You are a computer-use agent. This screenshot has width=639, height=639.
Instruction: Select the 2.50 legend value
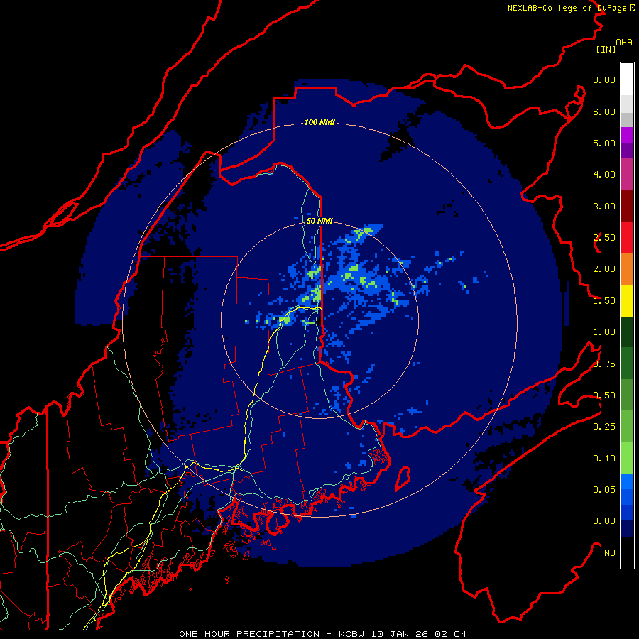point(604,238)
